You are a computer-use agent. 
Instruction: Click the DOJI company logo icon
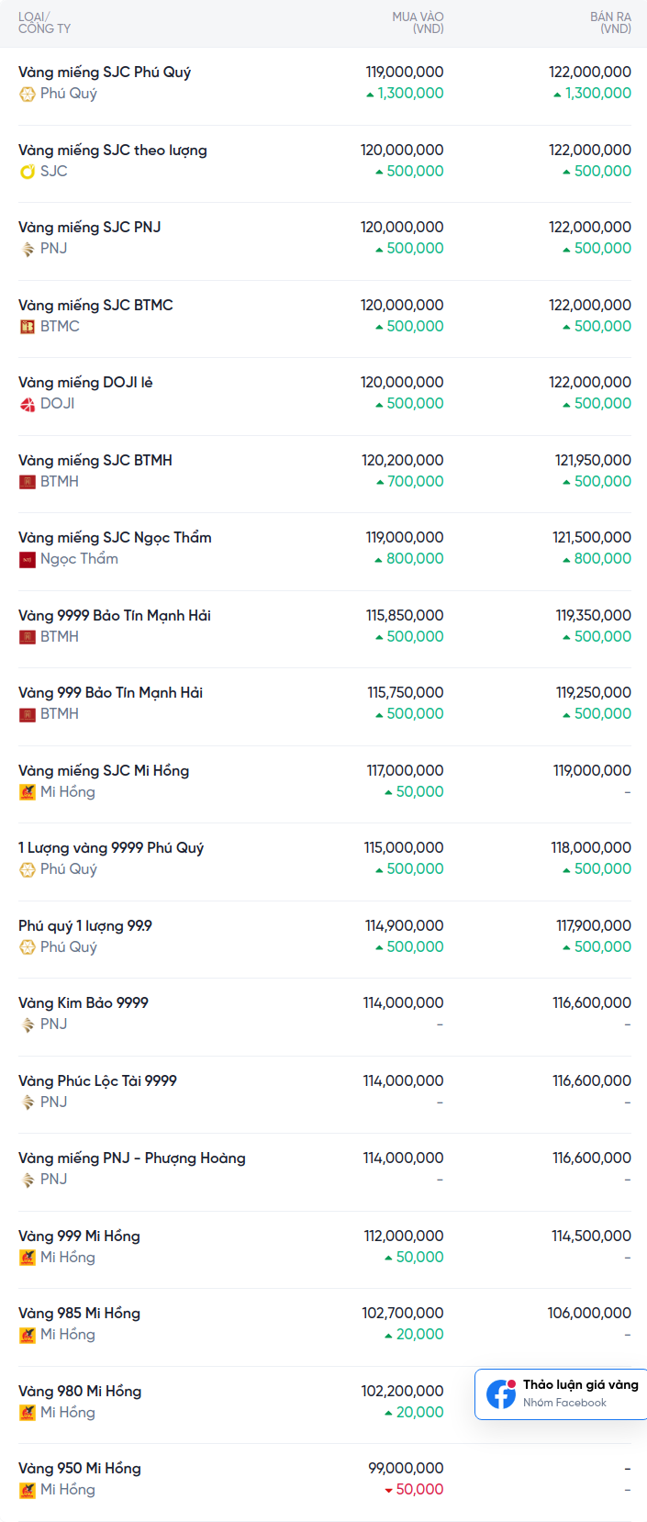point(28,404)
